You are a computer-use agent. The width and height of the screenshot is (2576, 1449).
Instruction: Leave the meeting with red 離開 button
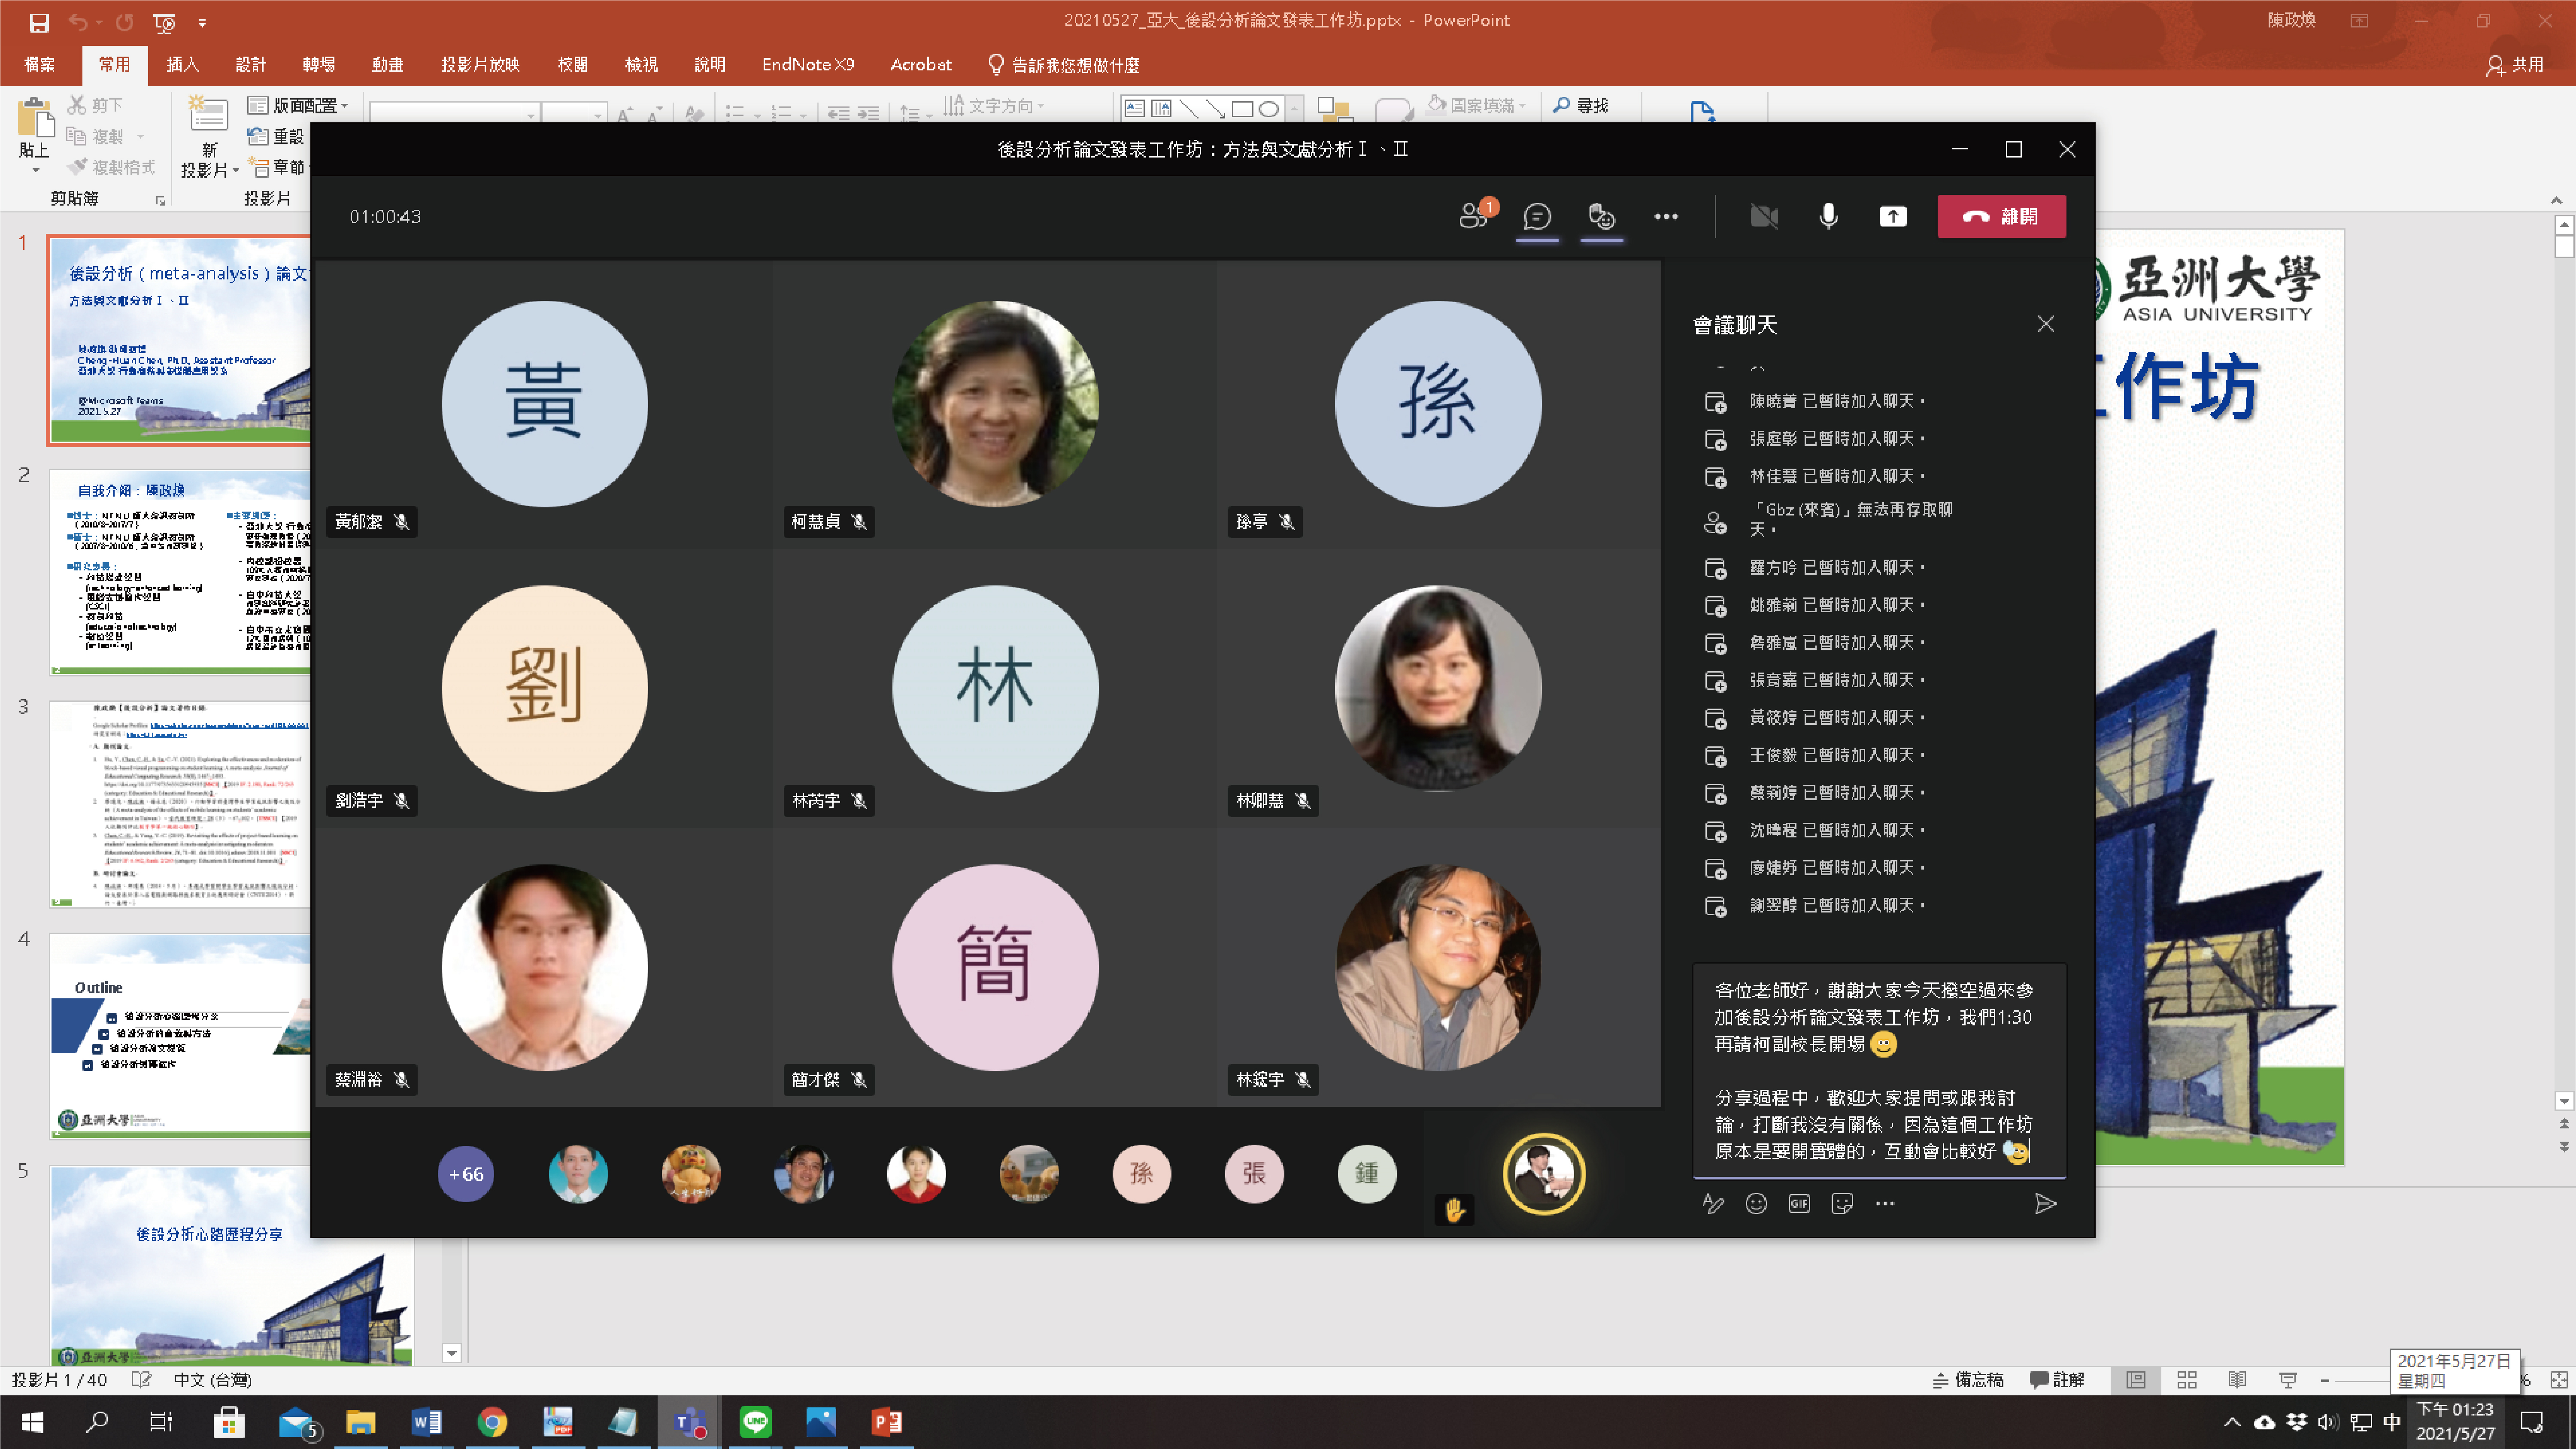[2001, 216]
